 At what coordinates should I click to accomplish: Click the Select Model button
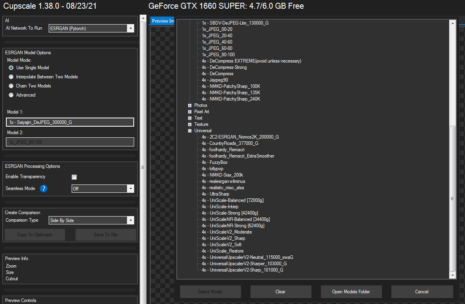tap(210, 292)
